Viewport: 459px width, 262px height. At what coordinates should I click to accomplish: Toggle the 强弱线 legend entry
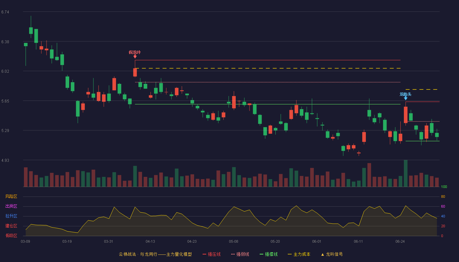[240, 254]
